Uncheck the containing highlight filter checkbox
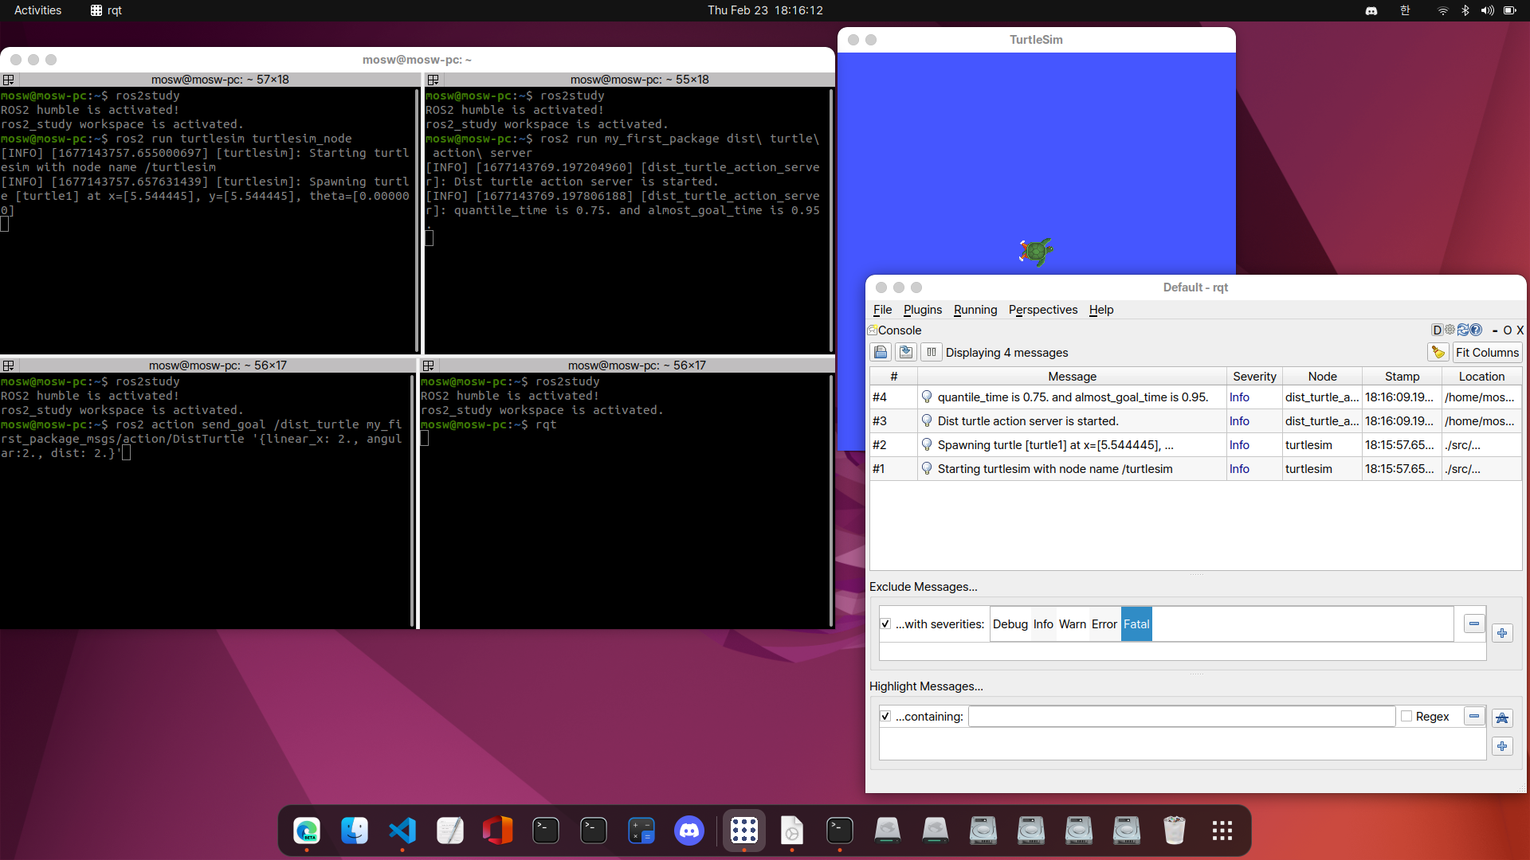The height and width of the screenshot is (860, 1530). 885,717
